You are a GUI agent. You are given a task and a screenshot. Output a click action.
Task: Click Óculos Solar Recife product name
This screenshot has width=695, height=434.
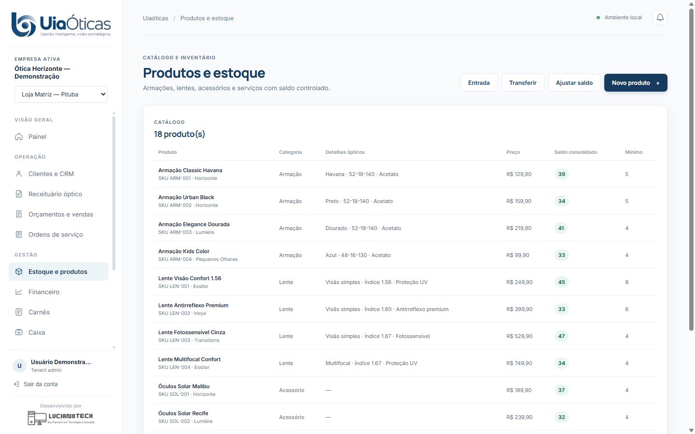tap(183, 413)
